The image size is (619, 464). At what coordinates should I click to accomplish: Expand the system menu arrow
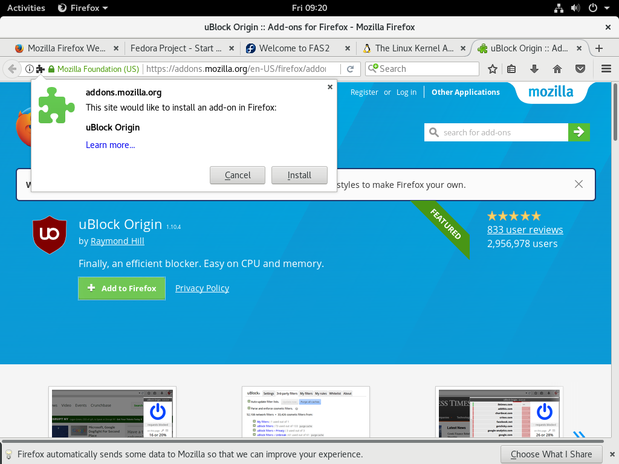click(x=607, y=8)
